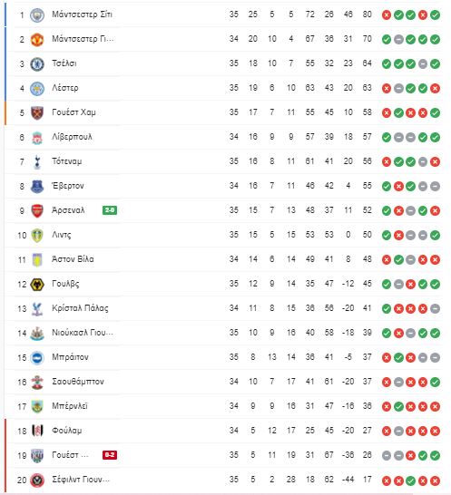Select the Wolves wolf-head crest
The height and width of the screenshot is (495, 451).
point(37,284)
